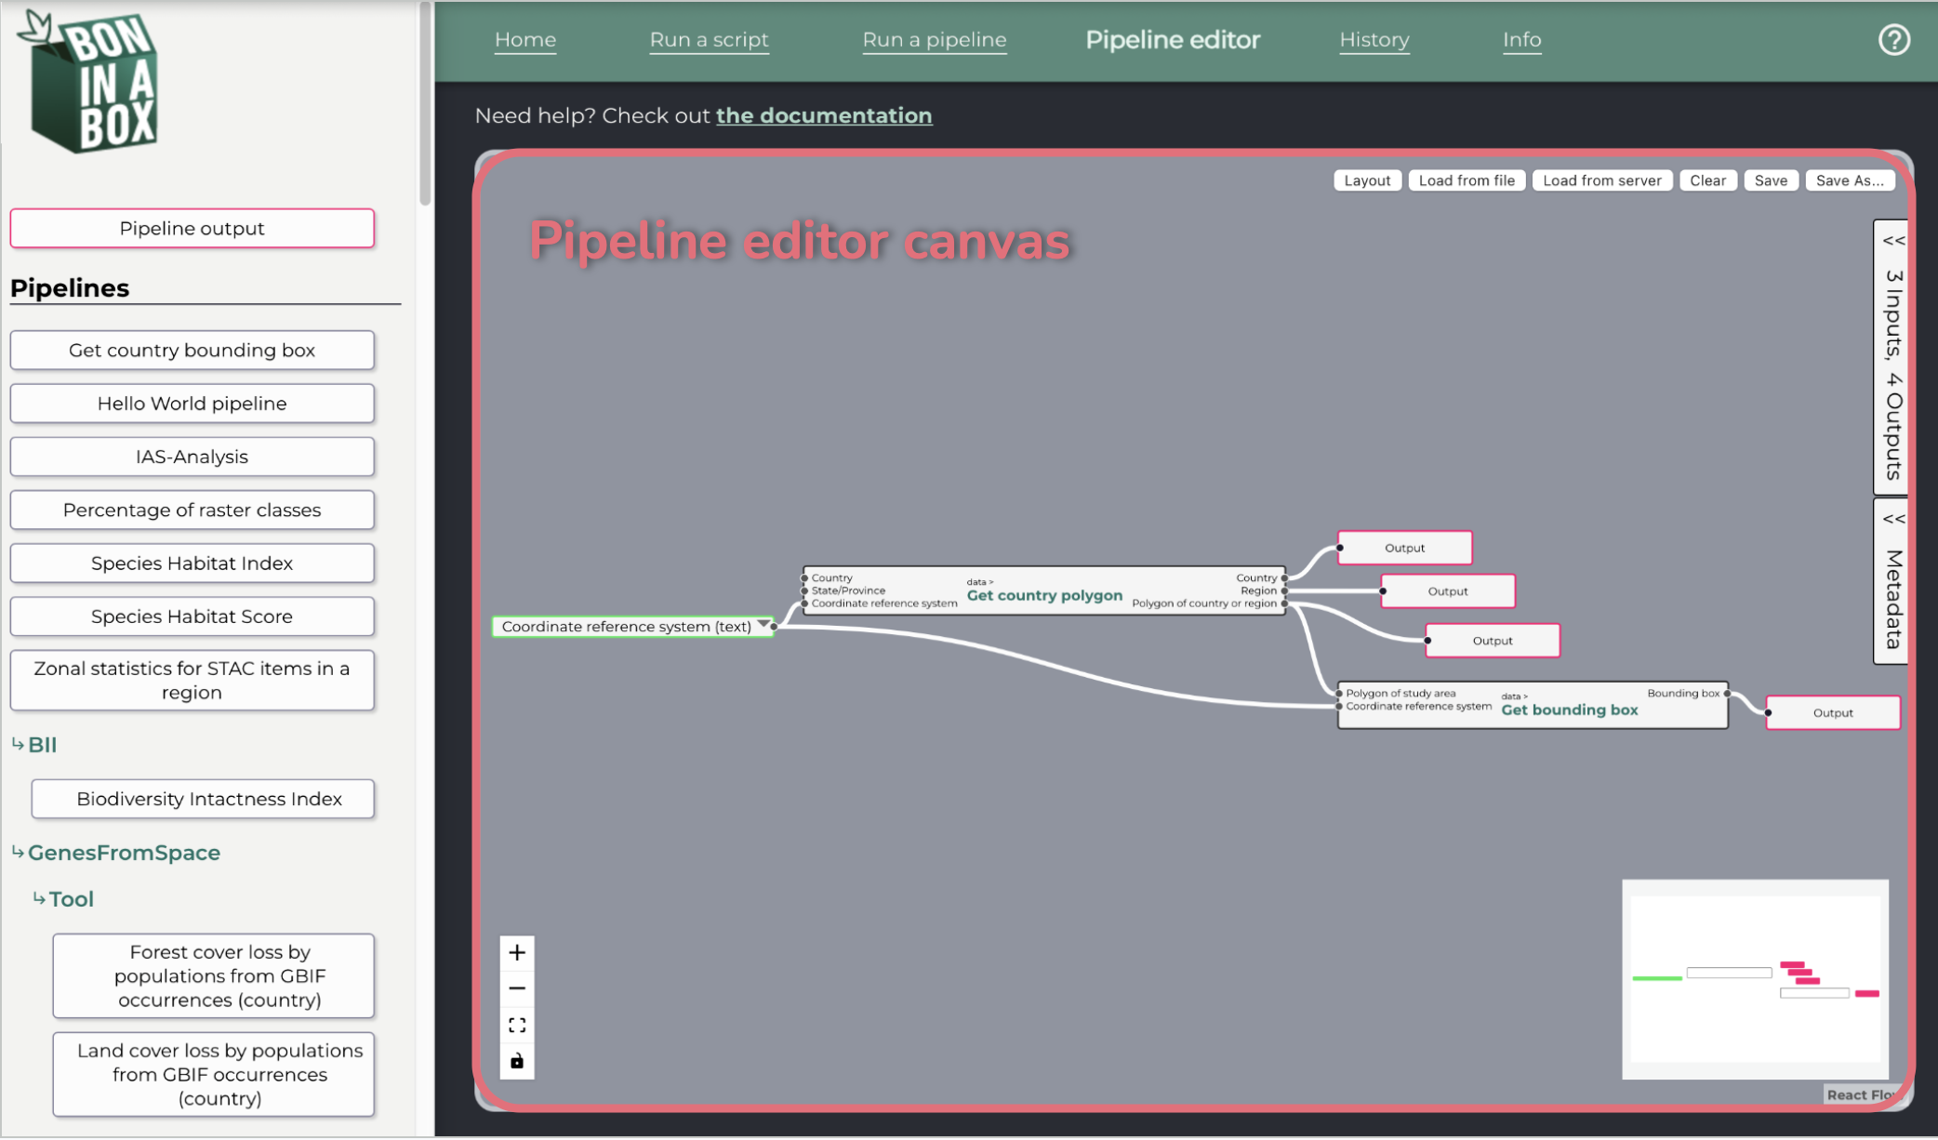Open the documentation link

coord(824,115)
